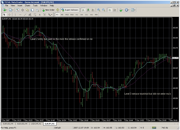
Task: Switch timeframe to MN monthly
Action: click(96, 15)
